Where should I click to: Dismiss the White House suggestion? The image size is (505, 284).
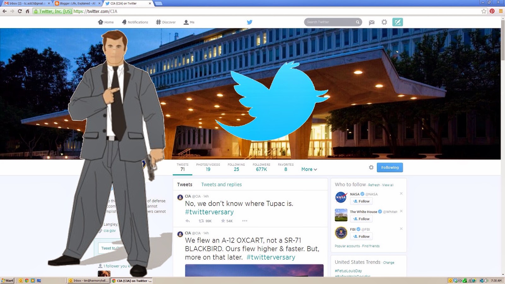(x=401, y=211)
